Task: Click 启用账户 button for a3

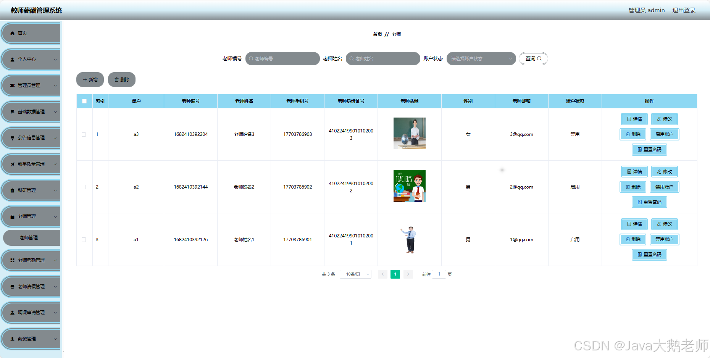Action: pos(664,134)
